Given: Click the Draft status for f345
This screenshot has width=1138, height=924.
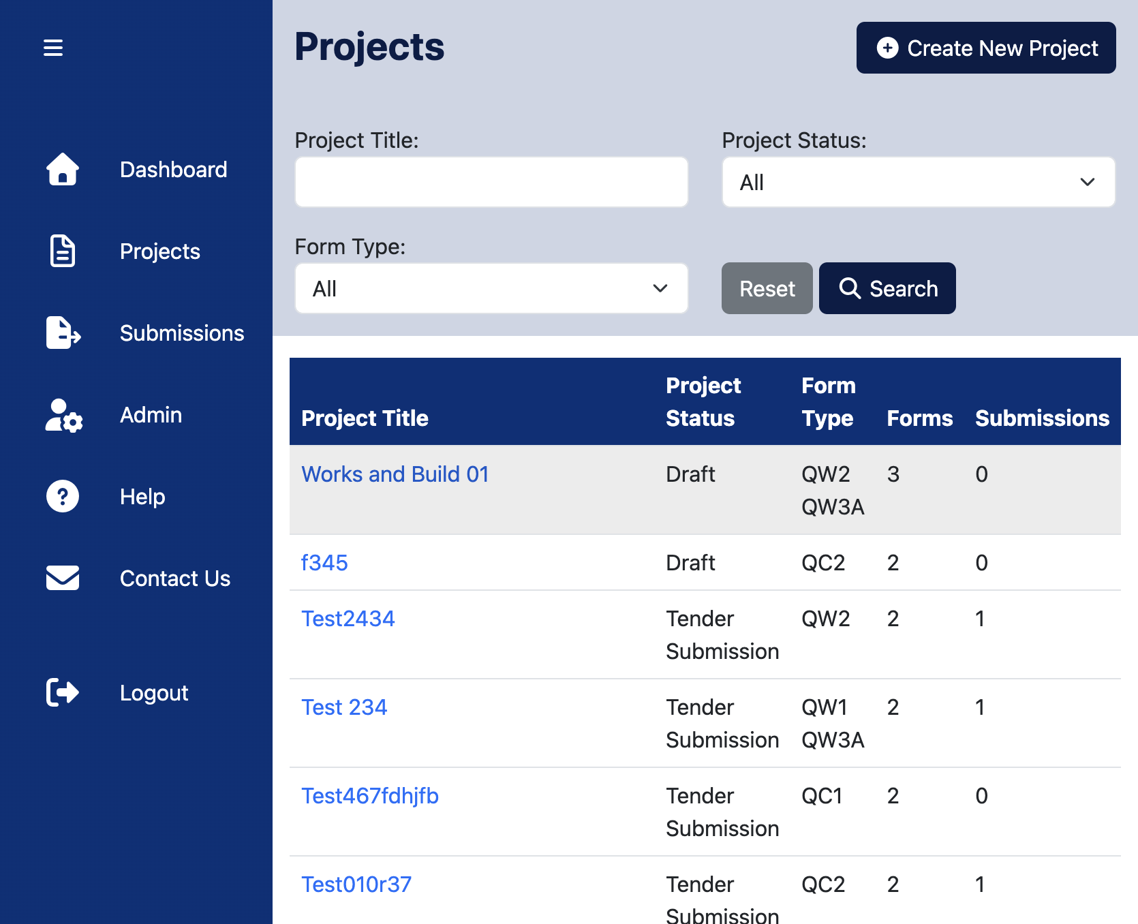Looking at the screenshot, I should click(x=690, y=563).
